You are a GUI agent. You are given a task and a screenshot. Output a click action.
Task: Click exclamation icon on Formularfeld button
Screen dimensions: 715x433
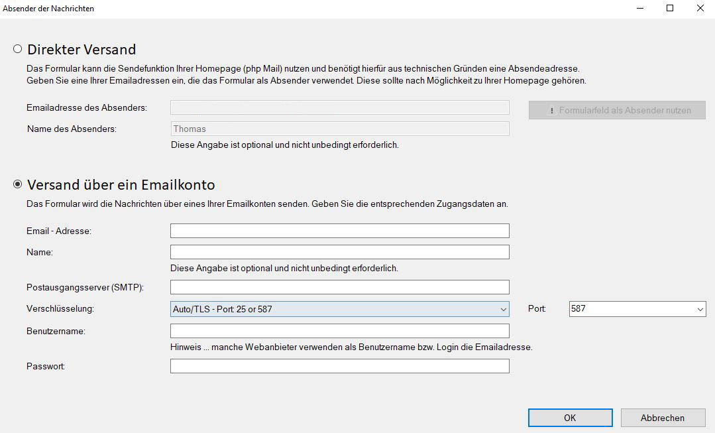pos(551,111)
